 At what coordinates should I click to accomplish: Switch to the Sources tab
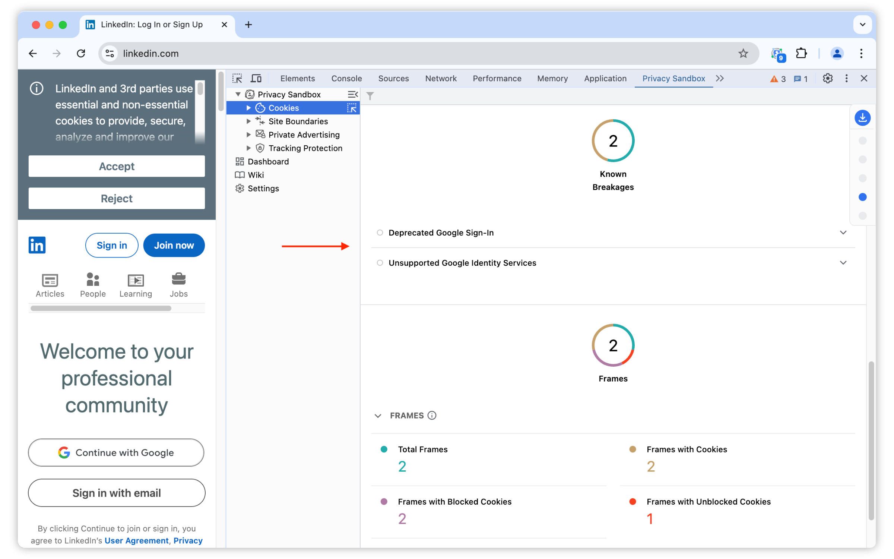point(393,78)
